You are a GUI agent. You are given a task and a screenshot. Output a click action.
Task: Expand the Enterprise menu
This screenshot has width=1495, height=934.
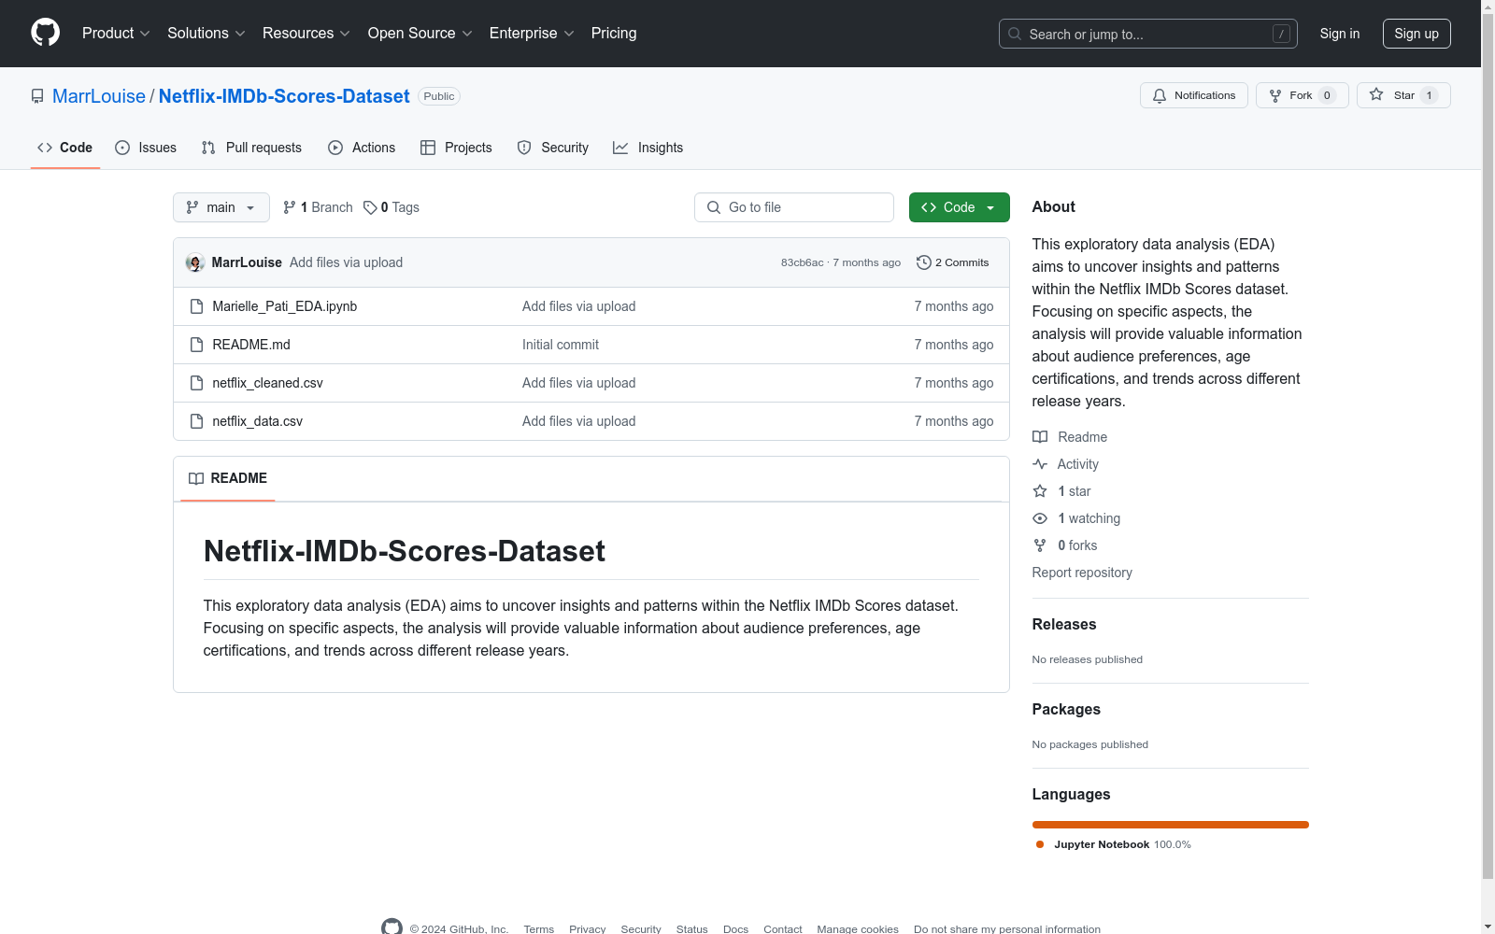pos(532,34)
